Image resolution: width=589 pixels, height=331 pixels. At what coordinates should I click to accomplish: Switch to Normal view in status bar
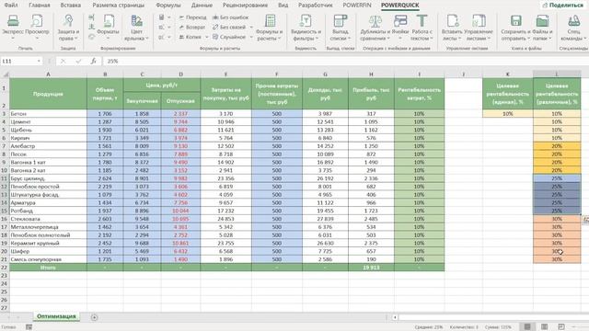[x=527, y=327]
